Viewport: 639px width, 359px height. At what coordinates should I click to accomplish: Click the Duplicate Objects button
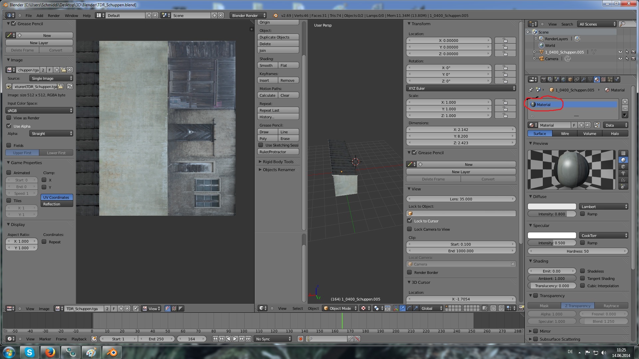pyautogui.click(x=278, y=37)
